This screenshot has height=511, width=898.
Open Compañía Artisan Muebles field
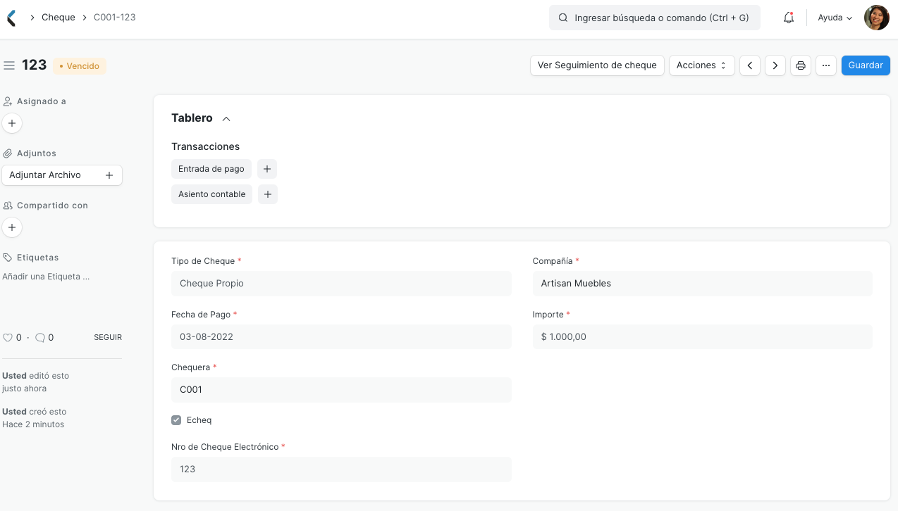pyautogui.click(x=702, y=284)
